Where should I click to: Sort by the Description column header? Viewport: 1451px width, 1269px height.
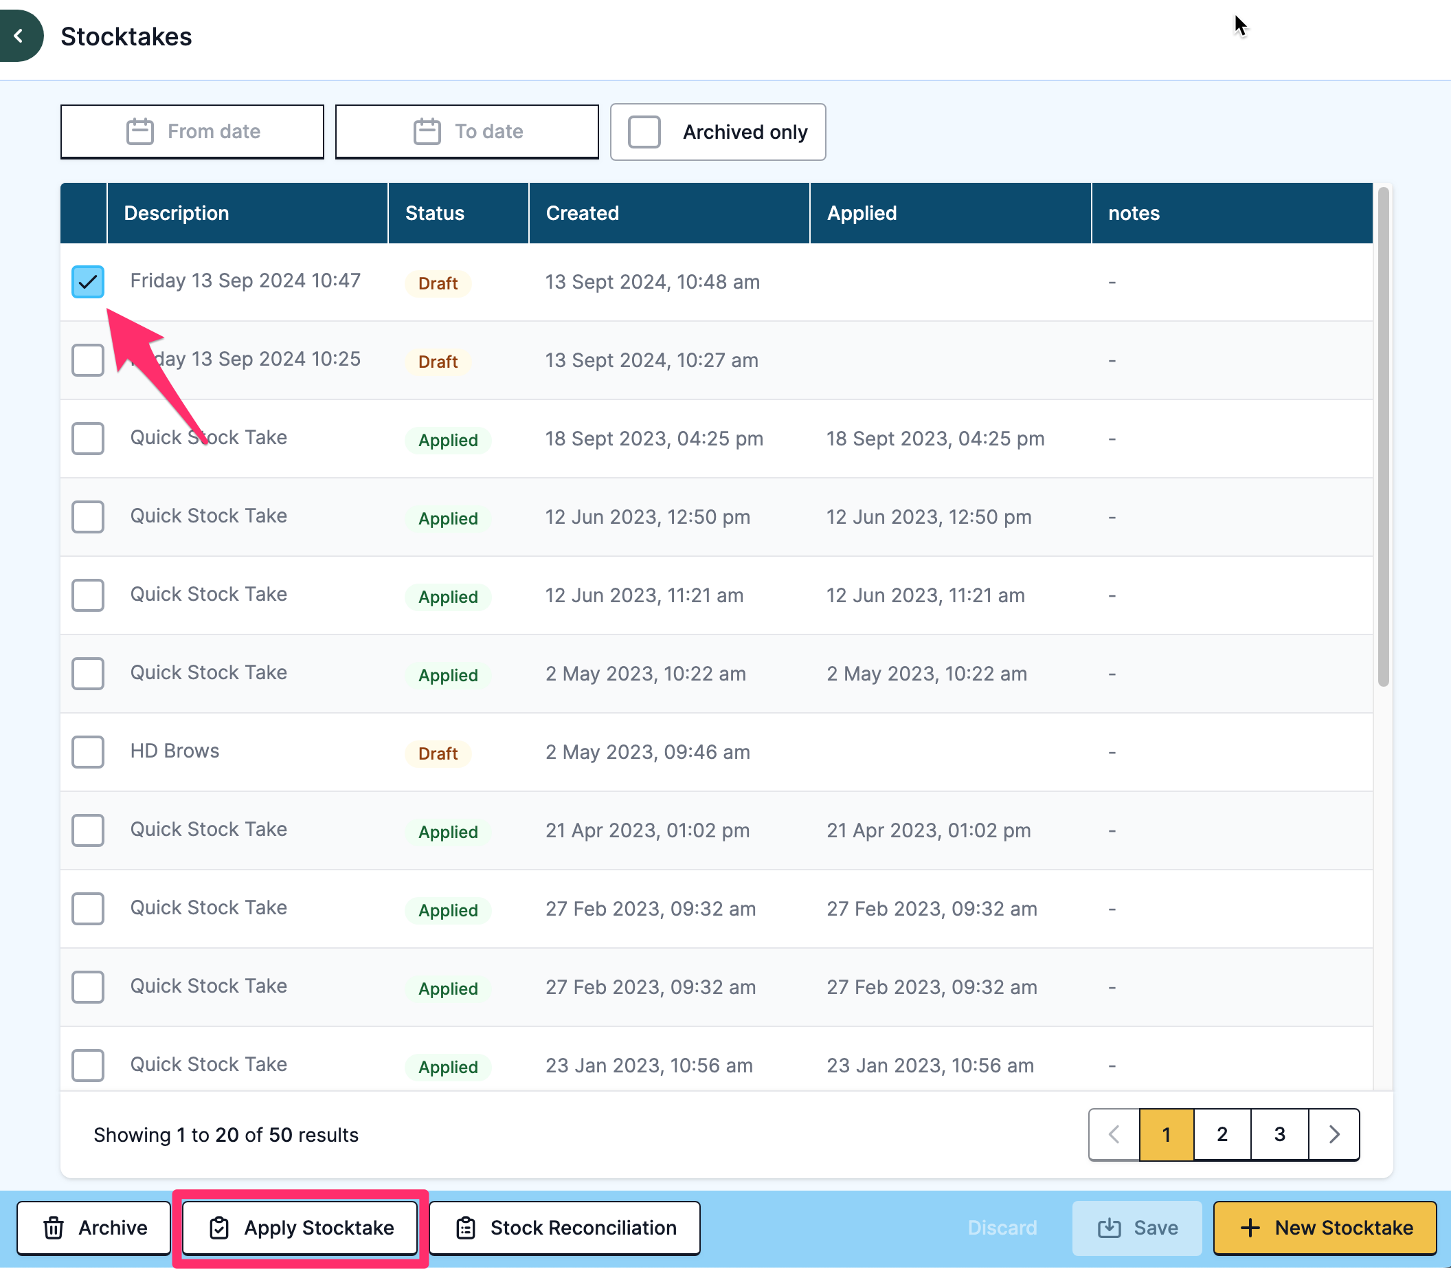click(247, 213)
